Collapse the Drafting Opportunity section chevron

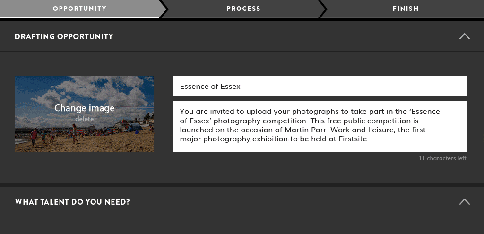464,36
